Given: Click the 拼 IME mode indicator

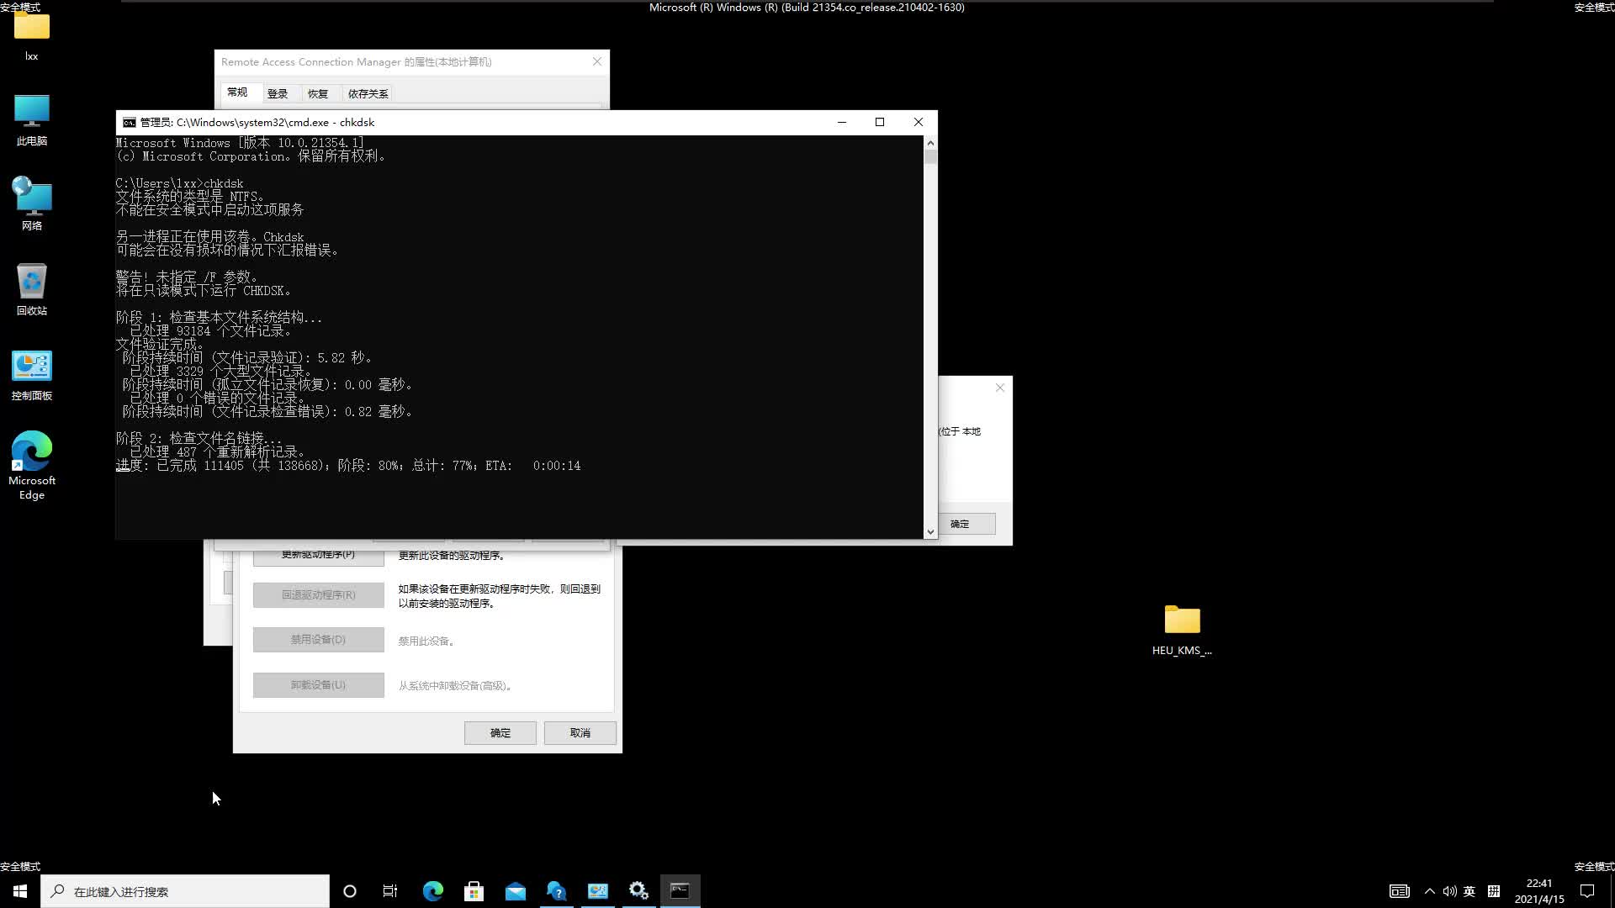Looking at the screenshot, I should [1494, 890].
